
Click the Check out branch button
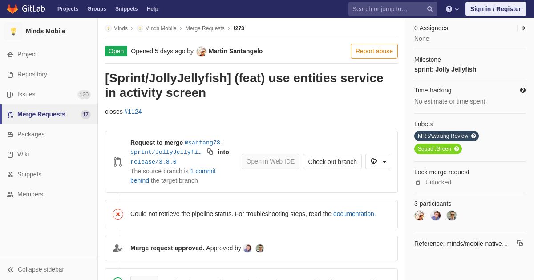point(332,161)
